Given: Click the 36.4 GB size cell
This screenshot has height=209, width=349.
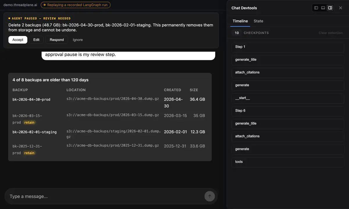Looking at the screenshot, I should (197, 99).
